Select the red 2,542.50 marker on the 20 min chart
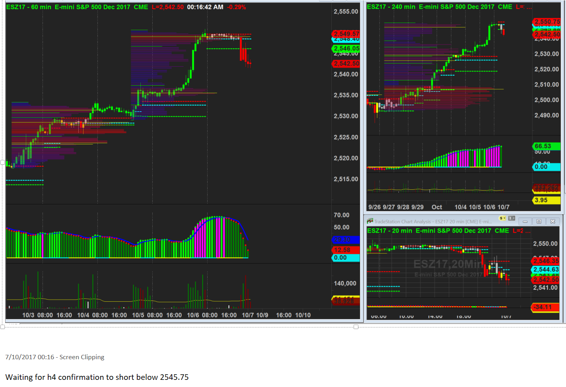 [x=546, y=279]
